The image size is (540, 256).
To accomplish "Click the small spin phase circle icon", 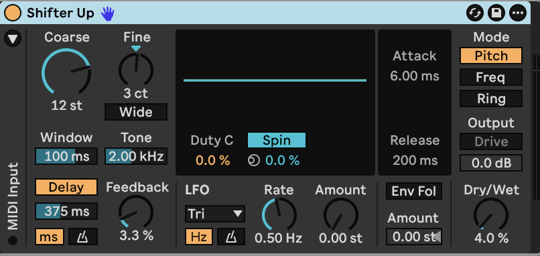I will (253, 161).
